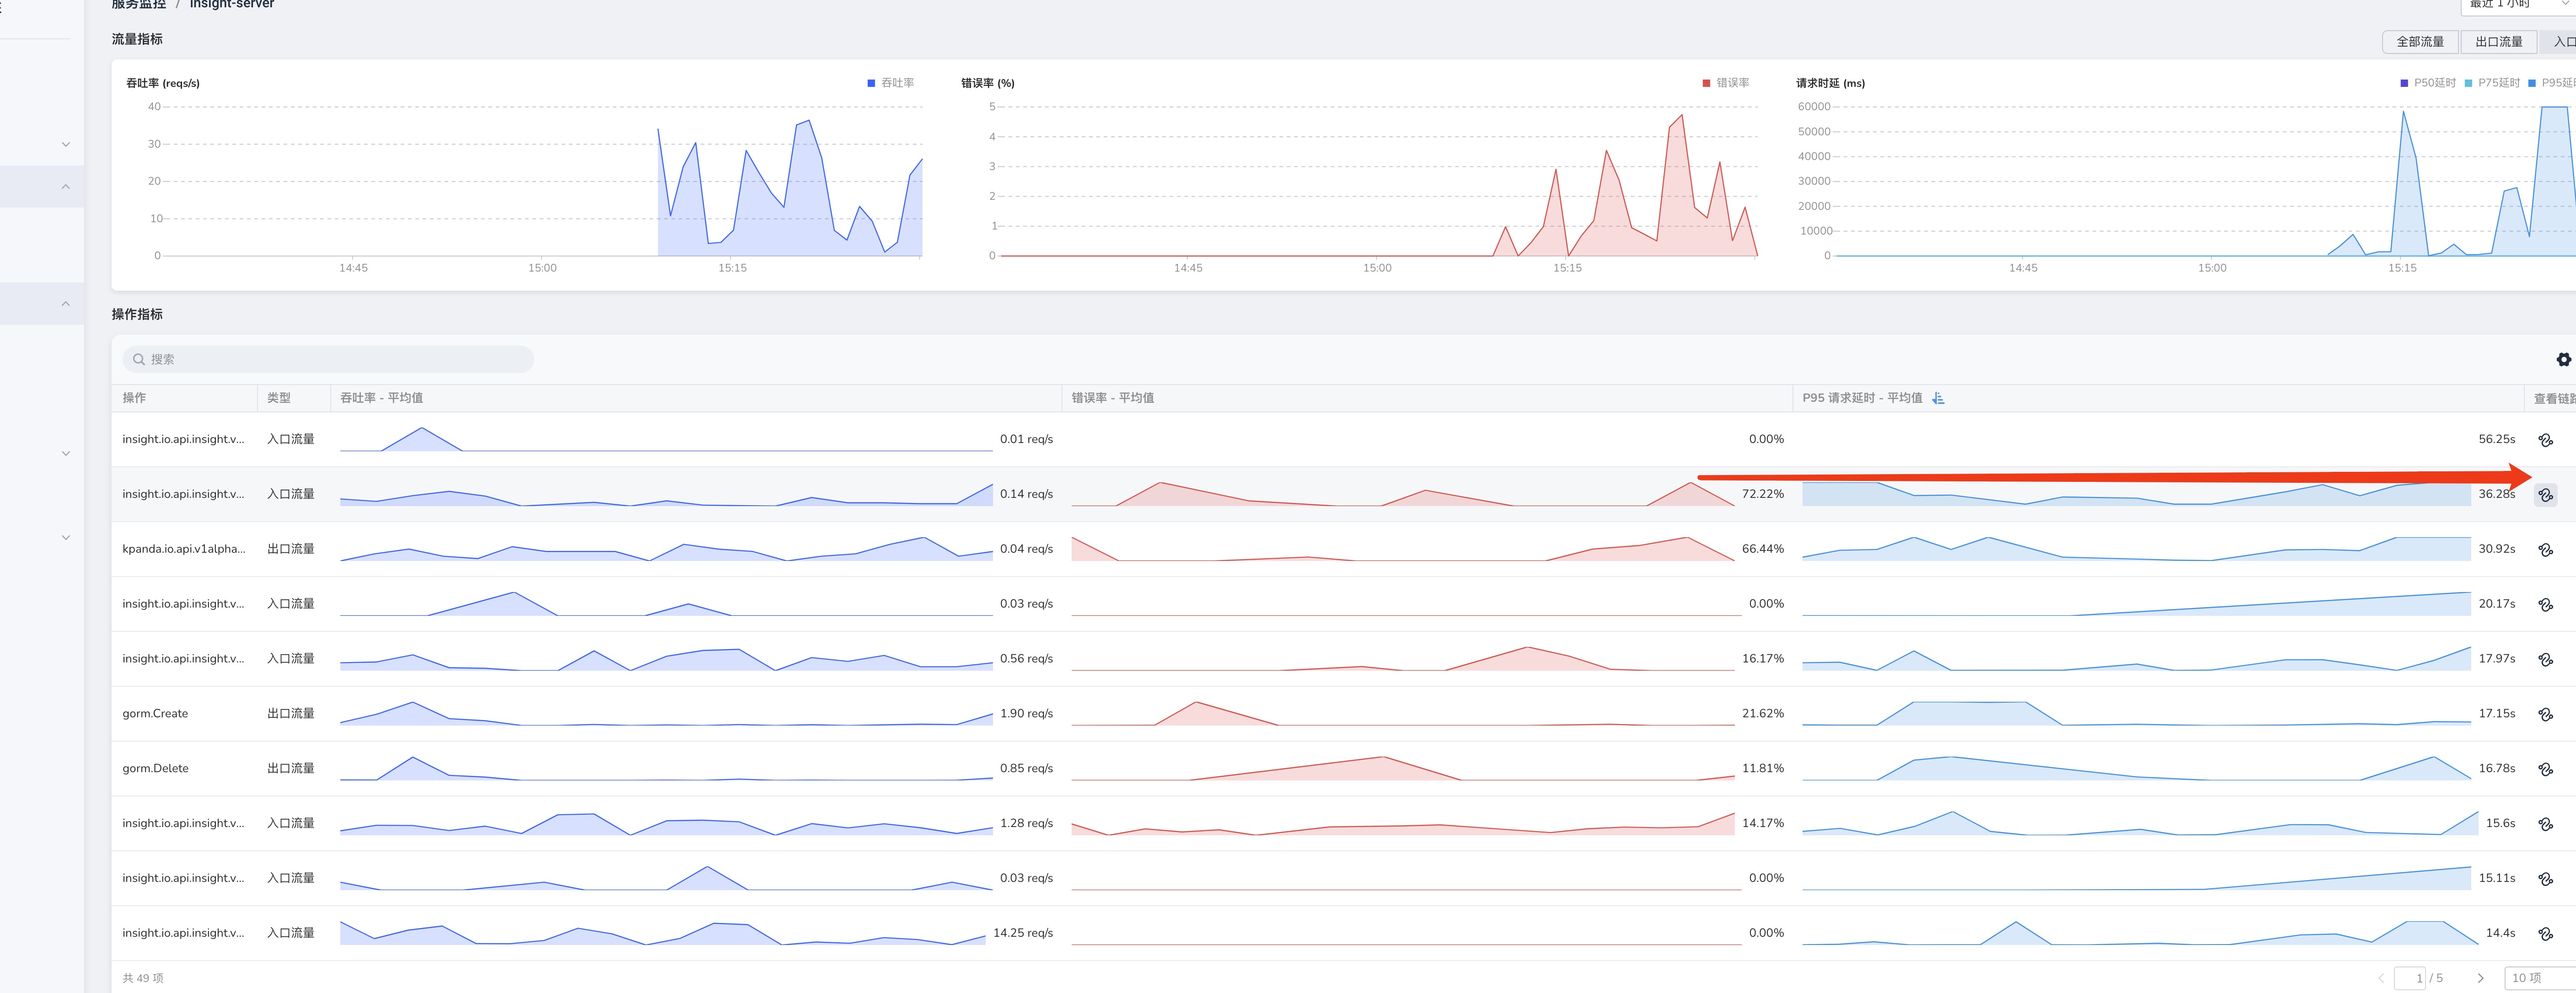Click 错误率 - 平均值 column header
Screen dimensions: 2576x993
(1112, 398)
